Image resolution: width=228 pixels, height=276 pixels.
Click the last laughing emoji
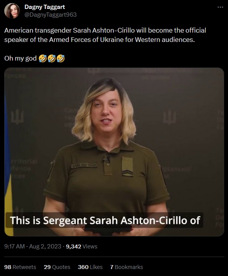pyautogui.click(x=61, y=59)
